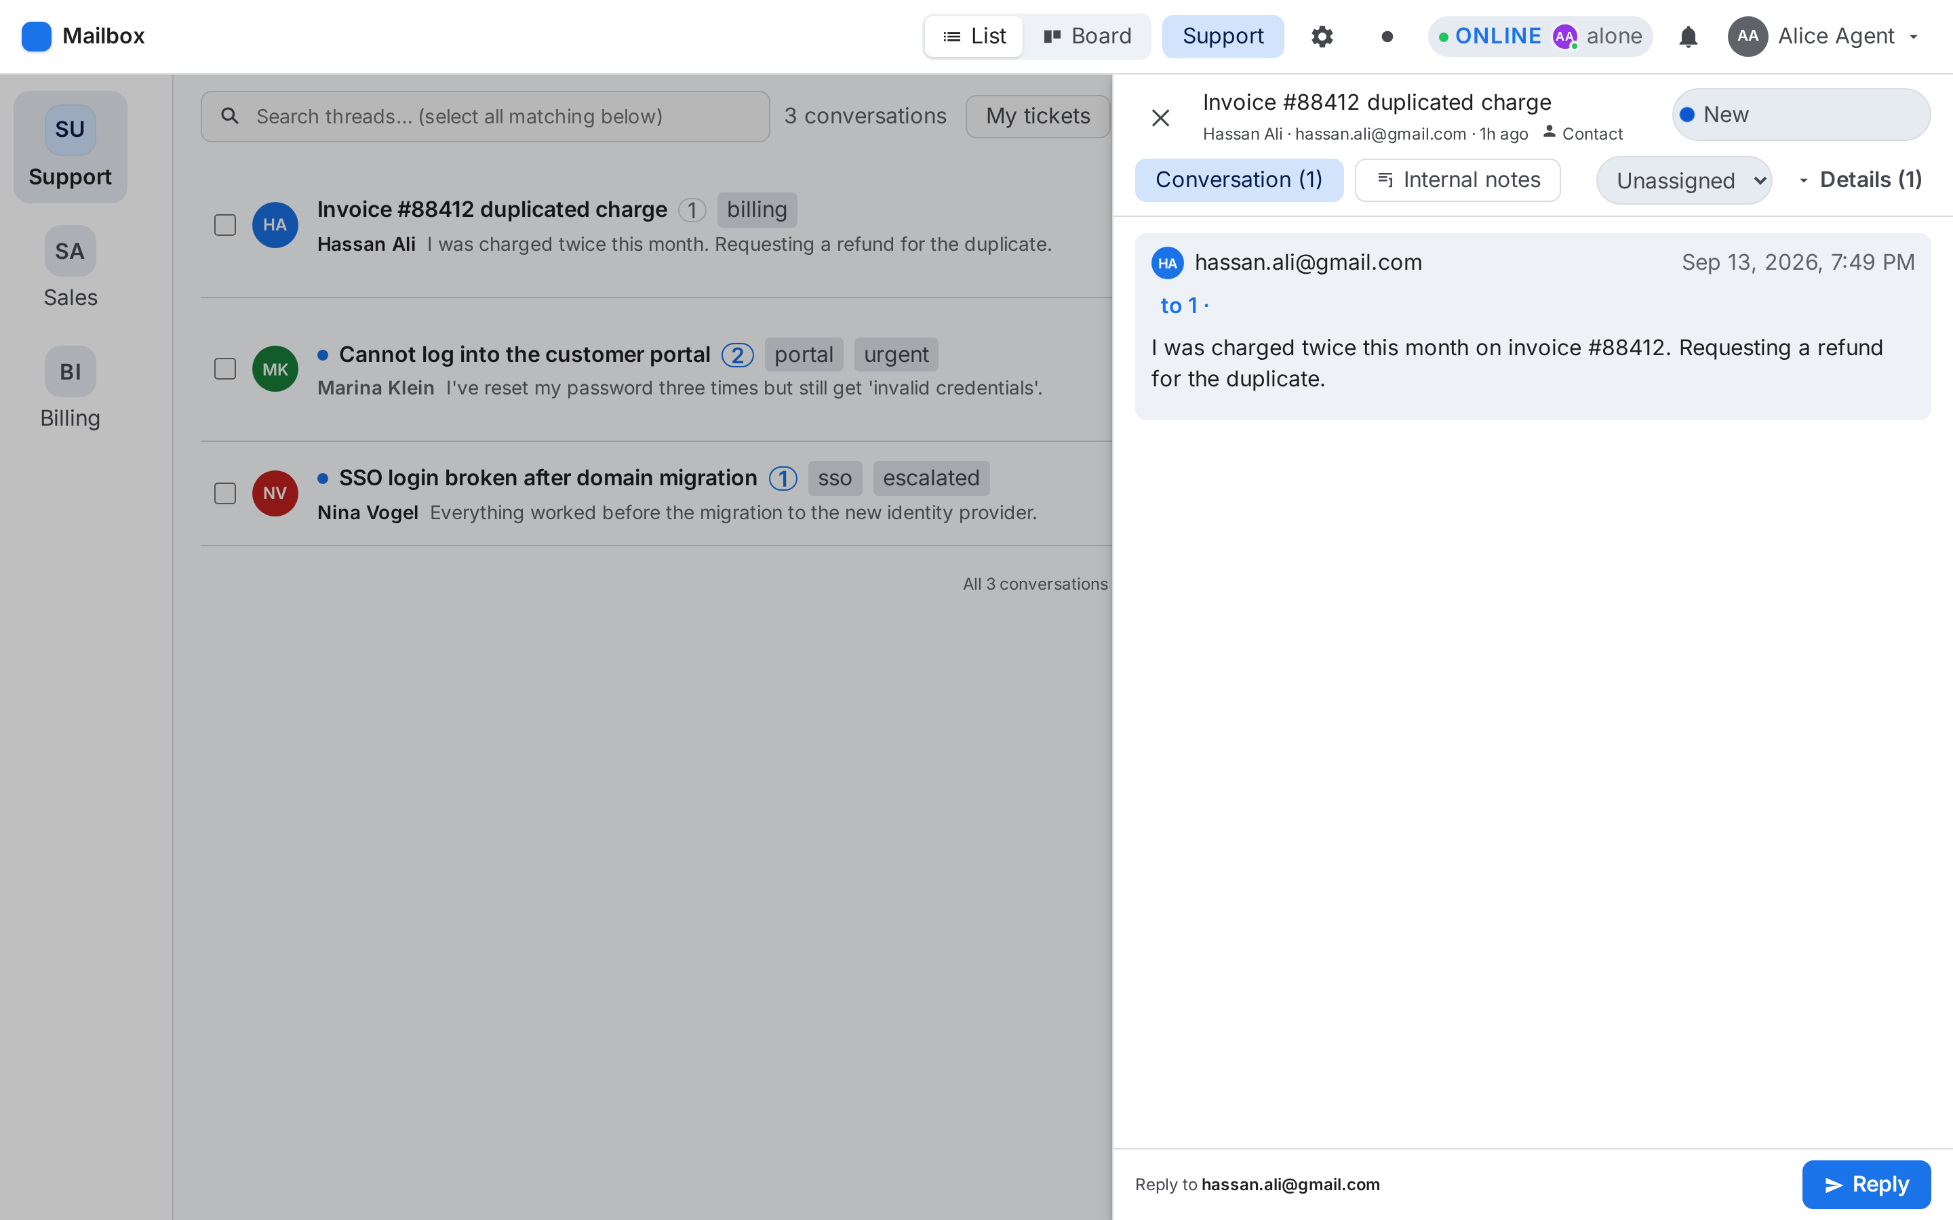Image resolution: width=1953 pixels, height=1220 pixels.
Task: Click the Reply to hassan.ali@gmail.com field
Action: click(1257, 1183)
